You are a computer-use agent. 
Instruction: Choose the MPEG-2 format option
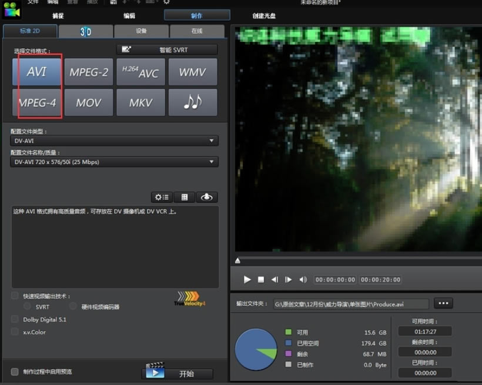[x=89, y=72]
